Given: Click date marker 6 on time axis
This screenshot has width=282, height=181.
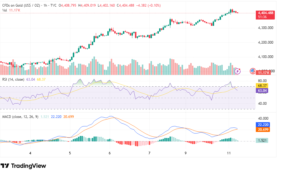Looking at the screenshot, I should pos(110,153).
